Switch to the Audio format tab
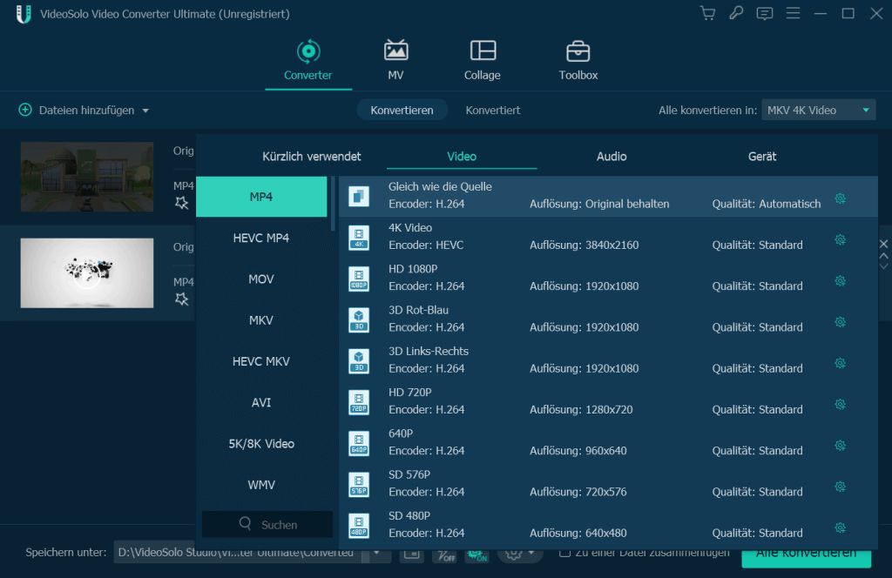 [612, 157]
